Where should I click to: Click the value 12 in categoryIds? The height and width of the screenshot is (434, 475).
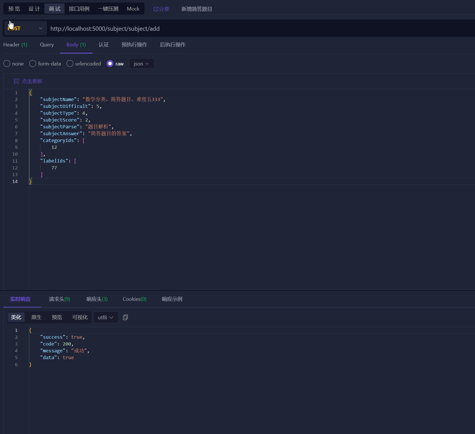coord(54,147)
